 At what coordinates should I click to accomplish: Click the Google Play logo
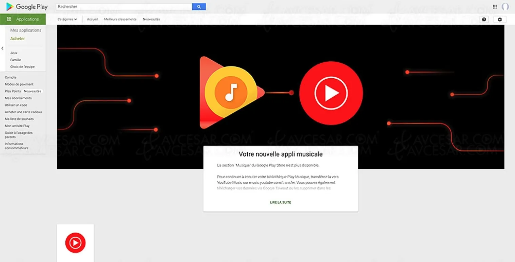pos(27,6)
